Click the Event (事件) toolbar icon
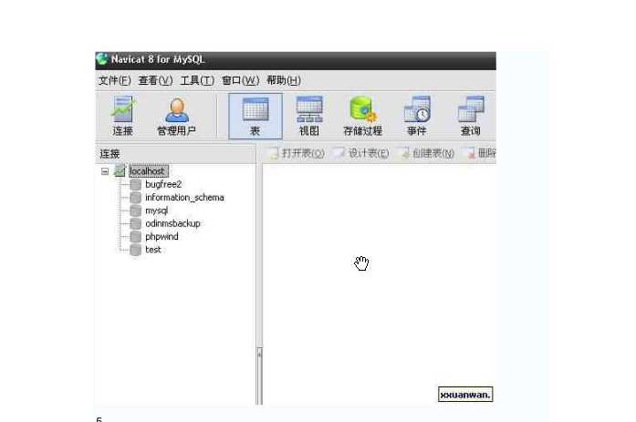Viewport: 636px width, 422px height. (x=417, y=116)
